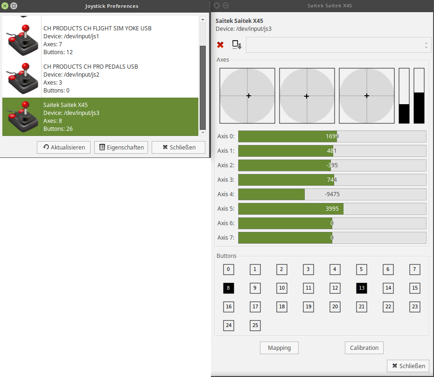Click the Axis 2 bar showing -395

click(x=332, y=165)
